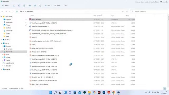Click the Delete trash icon in the toolbar
Image resolution: width=169 pixels, height=95 pixels.
pos(40,6)
